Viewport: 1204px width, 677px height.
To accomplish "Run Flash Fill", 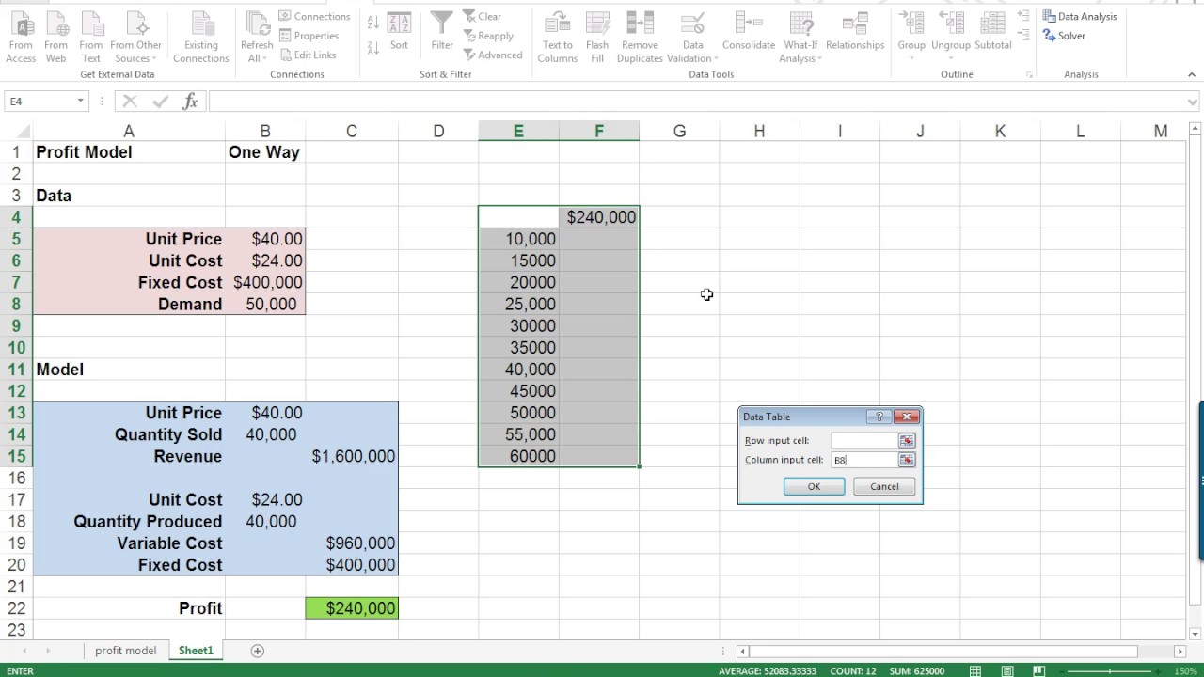I will [x=596, y=38].
